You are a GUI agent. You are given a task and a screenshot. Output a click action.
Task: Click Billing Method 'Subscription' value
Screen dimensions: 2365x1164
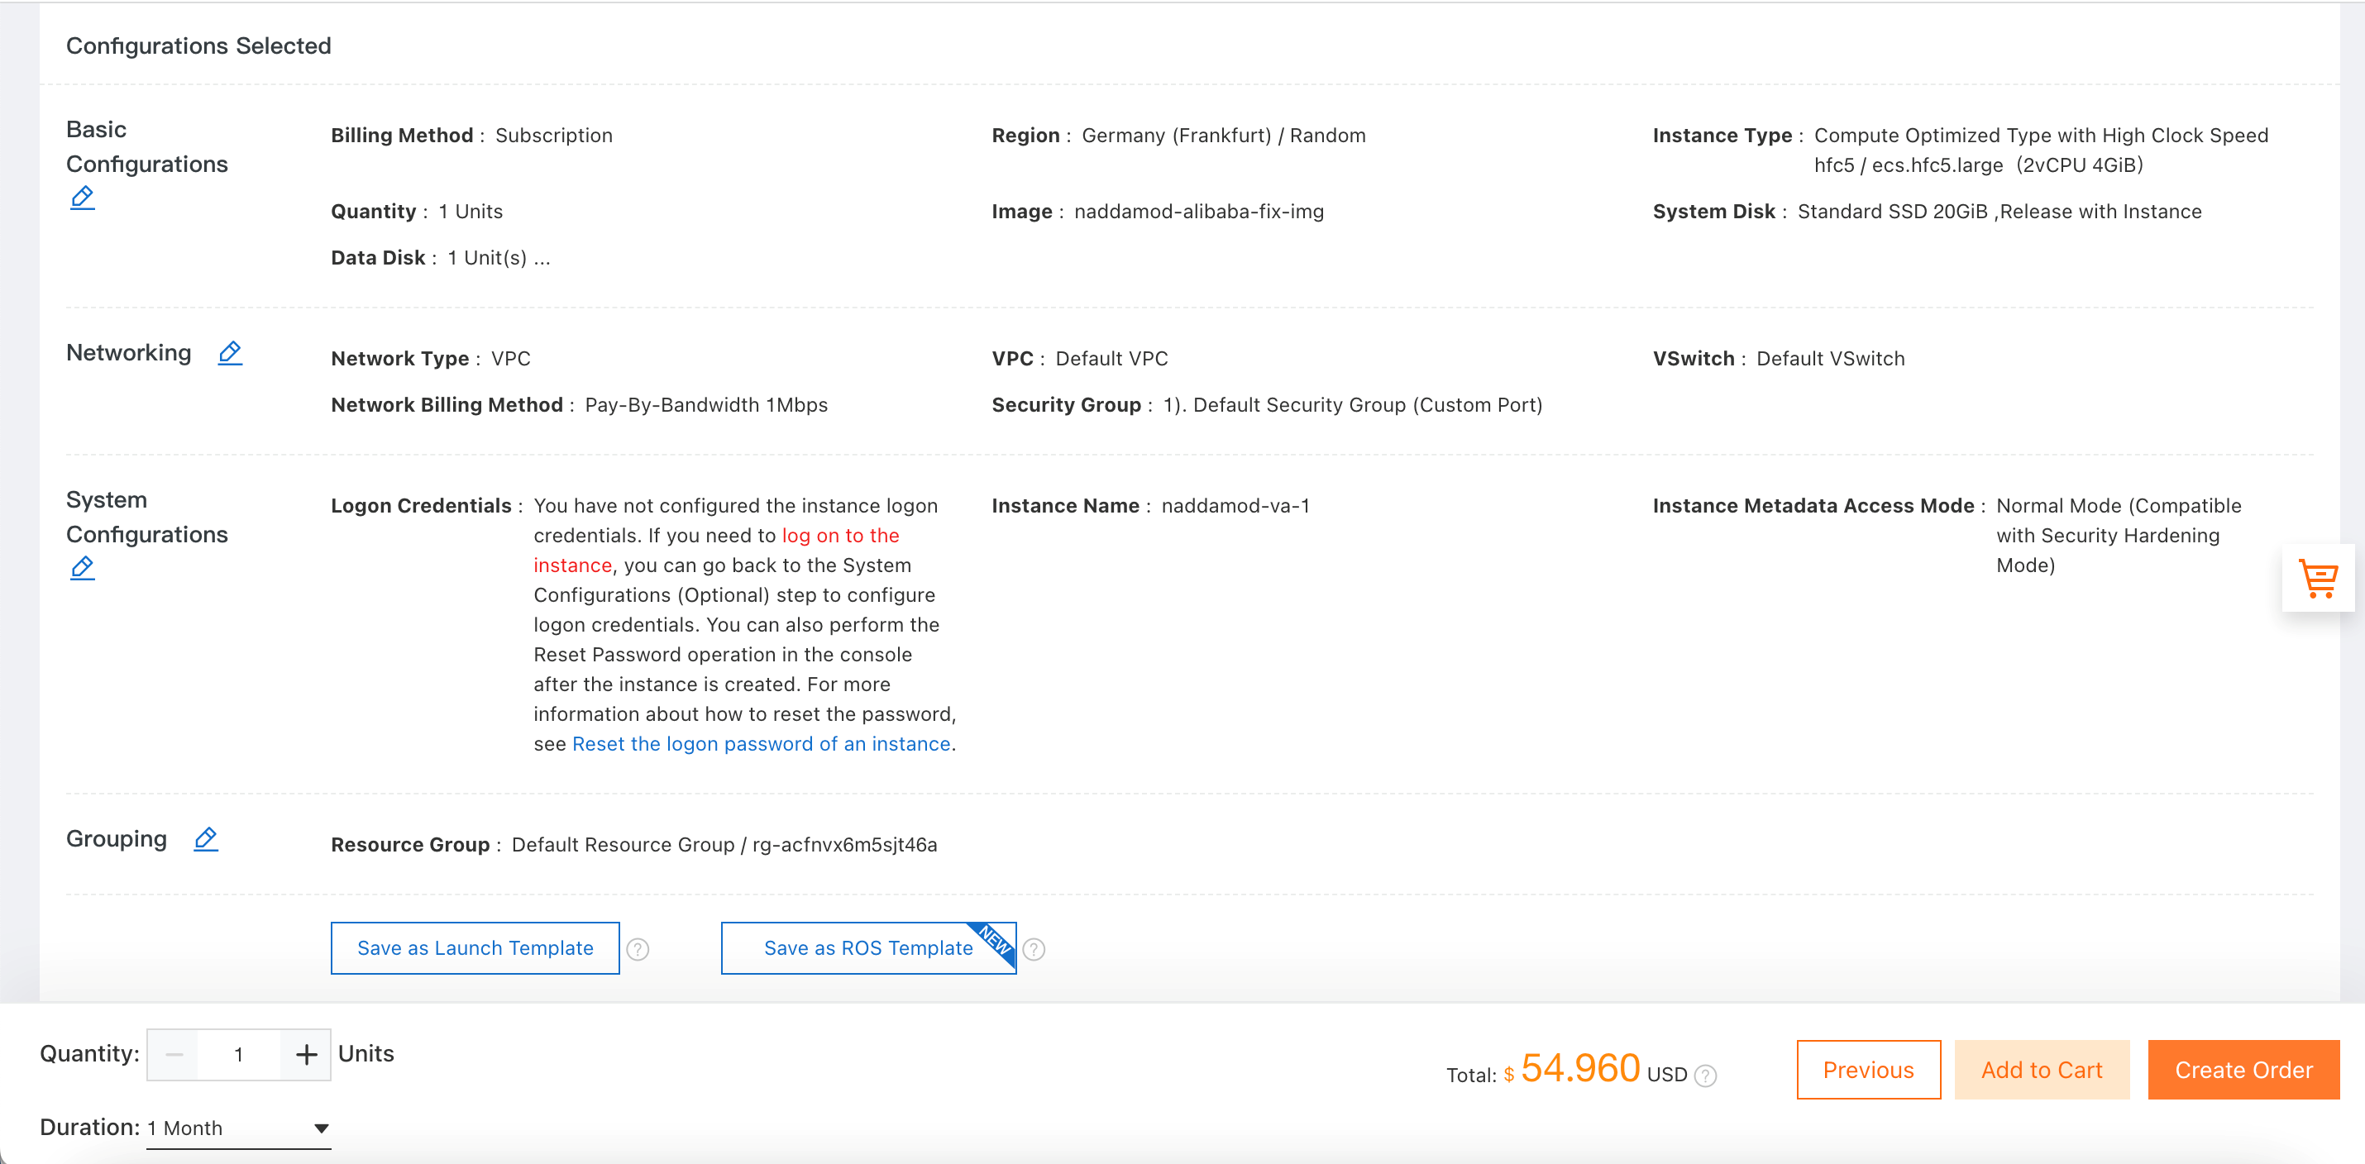pyautogui.click(x=553, y=136)
